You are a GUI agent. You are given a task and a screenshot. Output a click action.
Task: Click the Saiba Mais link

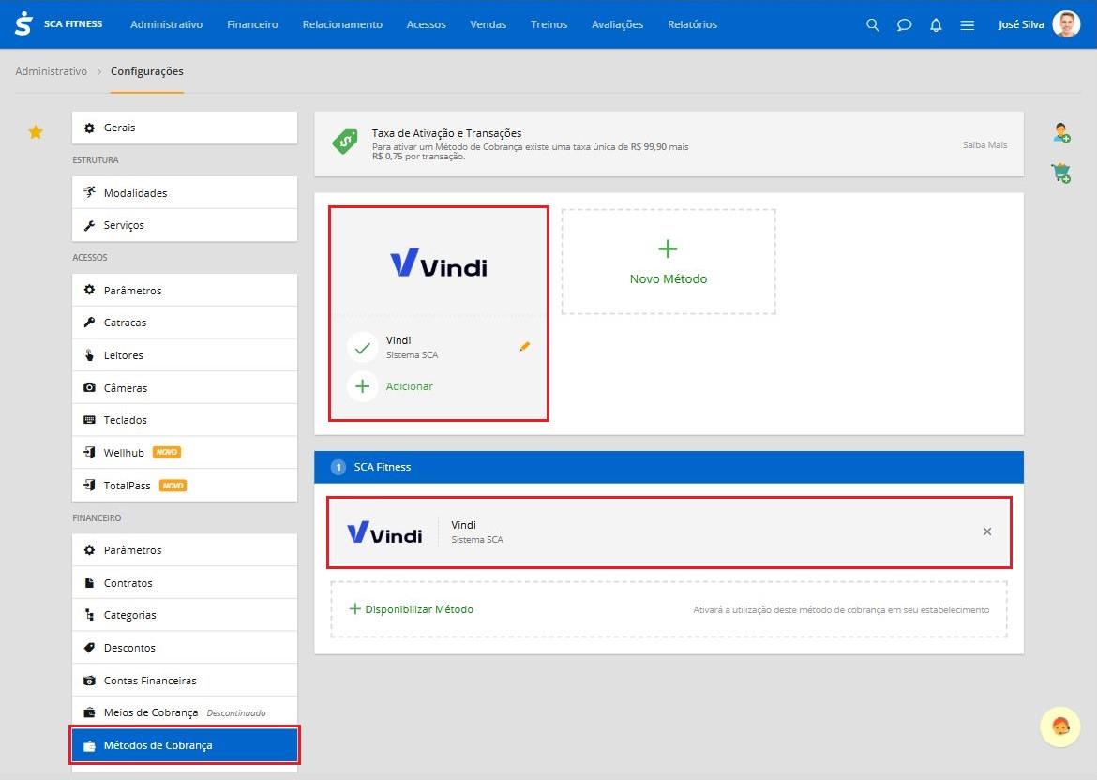[984, 144]
